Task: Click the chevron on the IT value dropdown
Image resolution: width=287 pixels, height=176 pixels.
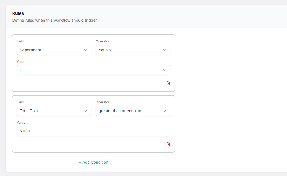Action: [164, 70]
